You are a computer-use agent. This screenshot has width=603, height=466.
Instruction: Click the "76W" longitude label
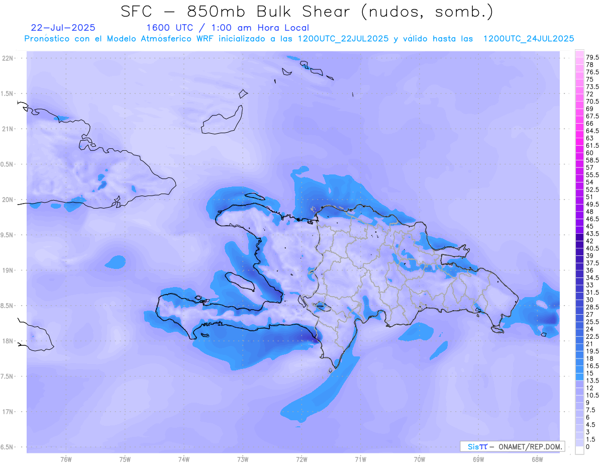click(66, 459)
